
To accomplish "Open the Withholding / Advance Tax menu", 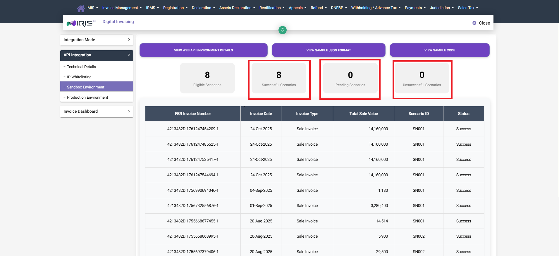I will point(376,8).
